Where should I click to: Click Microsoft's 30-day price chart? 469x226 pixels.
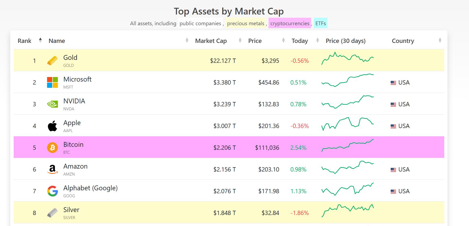pos(348,80)
